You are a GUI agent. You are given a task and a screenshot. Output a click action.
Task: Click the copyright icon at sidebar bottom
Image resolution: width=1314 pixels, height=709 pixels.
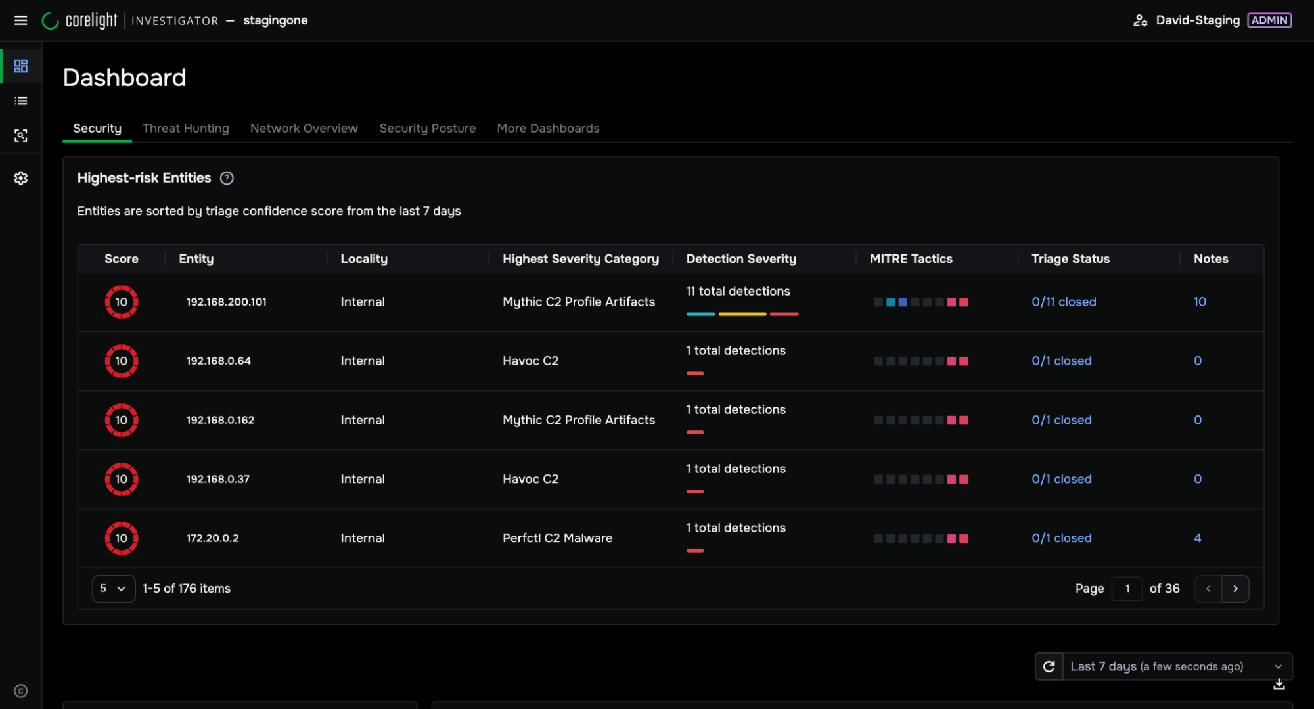pos(21,691)
